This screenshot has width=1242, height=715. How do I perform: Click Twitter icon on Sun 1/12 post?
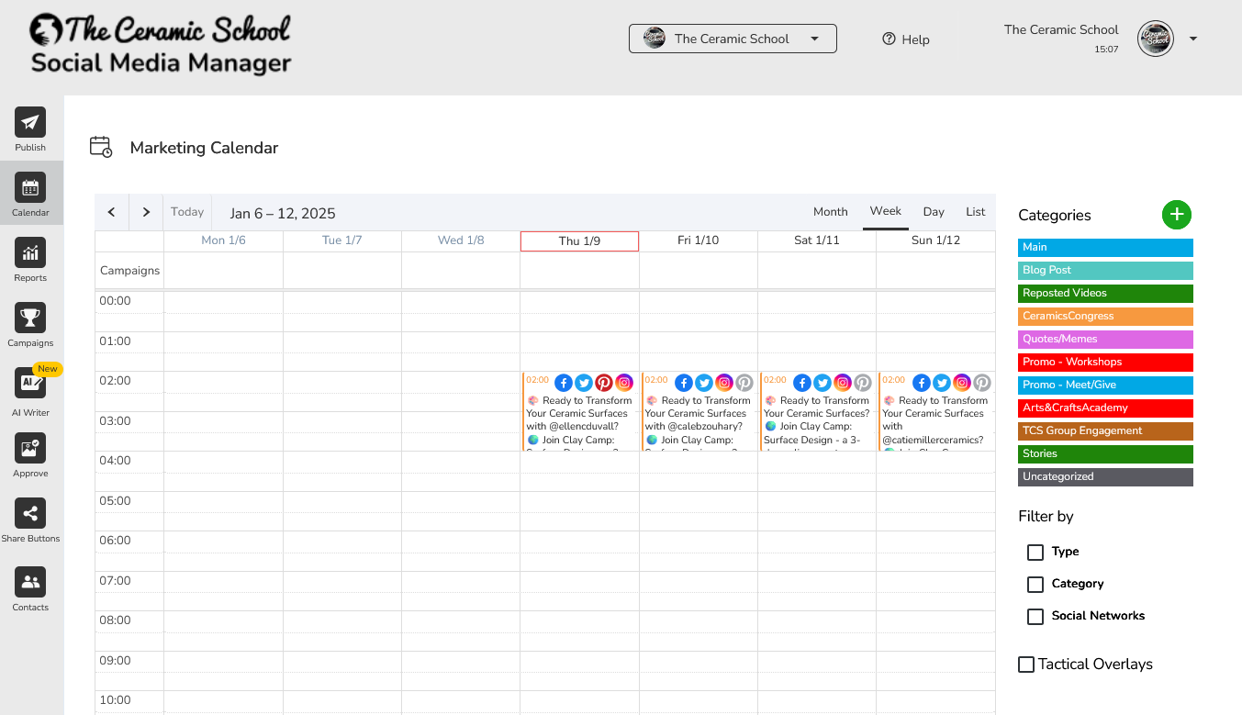(x=942, y=383)
